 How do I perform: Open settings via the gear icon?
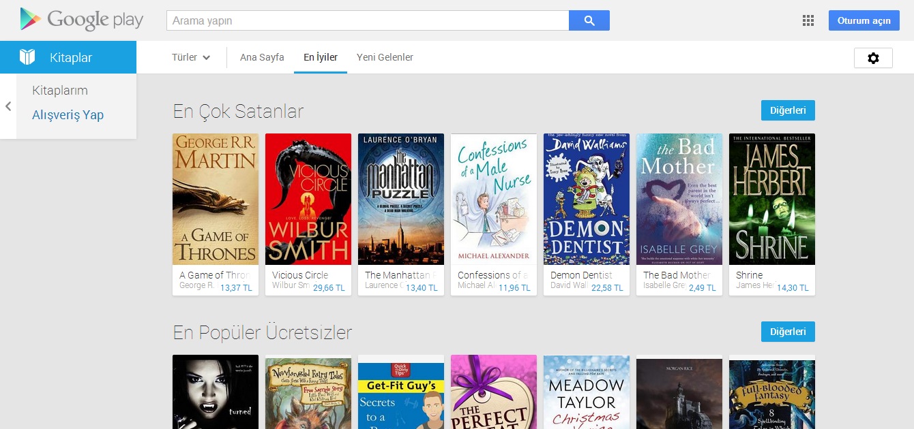[873, 58]
